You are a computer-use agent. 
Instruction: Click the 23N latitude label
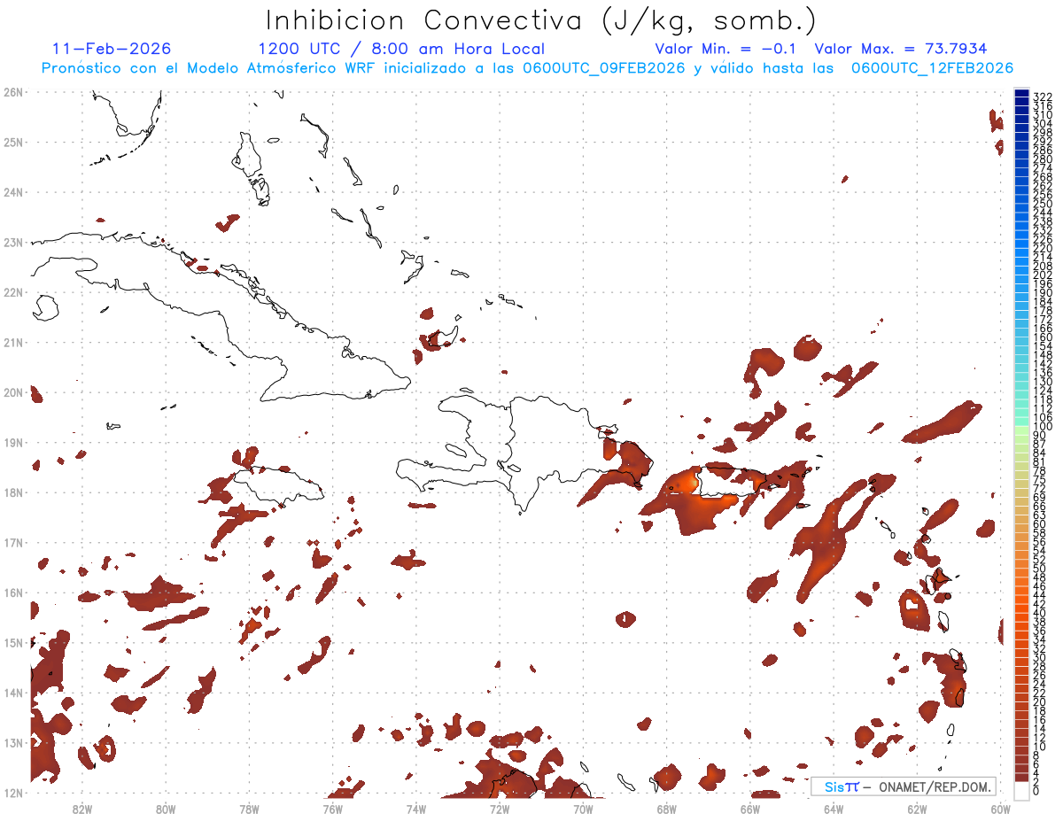coord(12,242)
